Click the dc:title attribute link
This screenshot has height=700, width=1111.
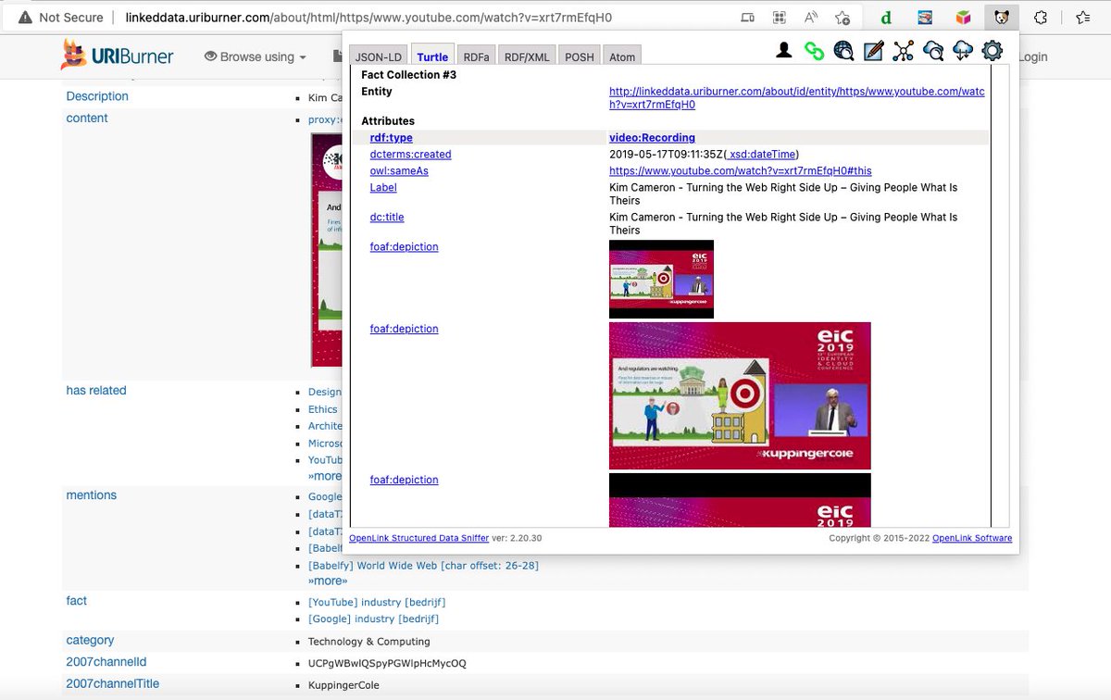[387, 217]
